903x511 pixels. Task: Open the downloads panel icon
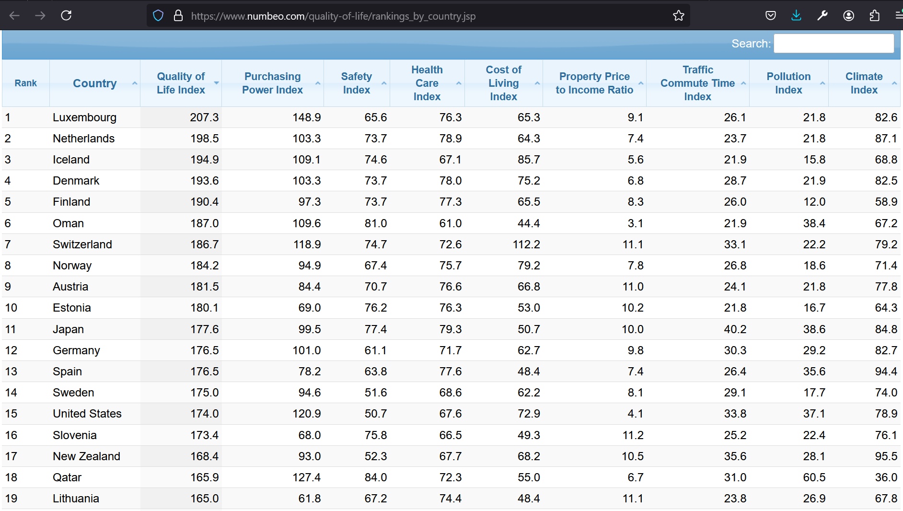point(796,16)
